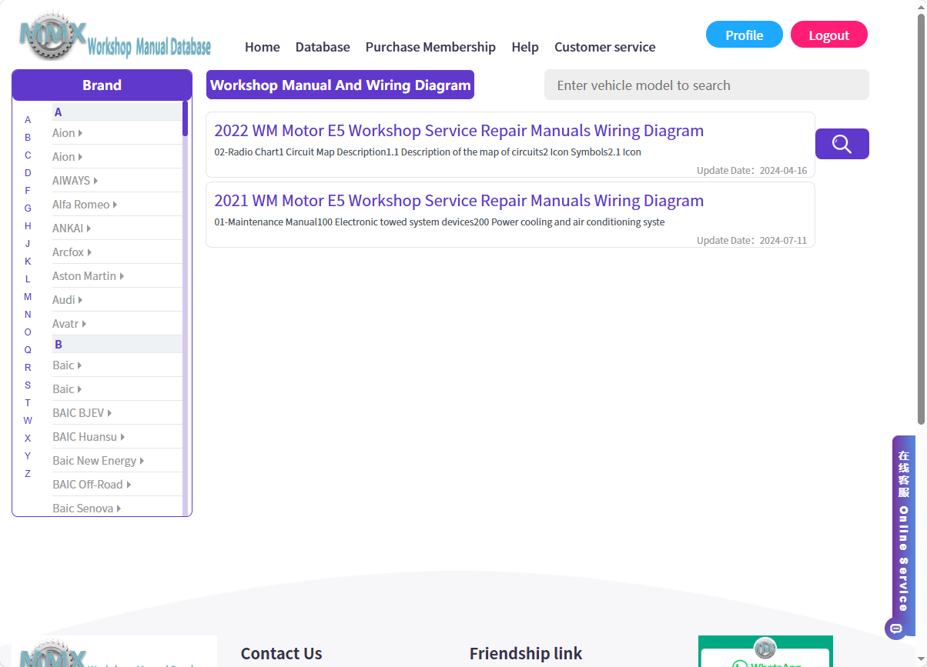The image size is (927, 667).
Task: Click Update Date 2024-04-16 text
Action: click(x=751, y=171)
